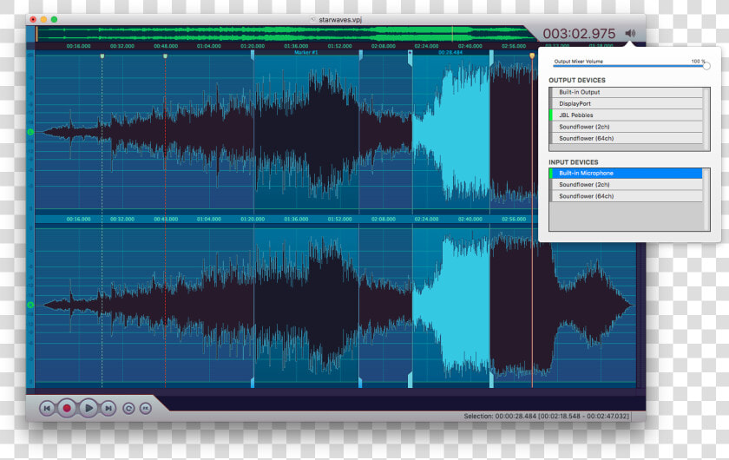The height and width of the screenshot is (460, 729).
Task: Click the highlighted selection in the upper channel
Action: (451, 132)
